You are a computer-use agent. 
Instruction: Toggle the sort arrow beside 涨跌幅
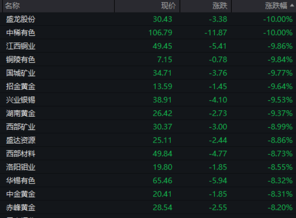click(x=292, y=6)
